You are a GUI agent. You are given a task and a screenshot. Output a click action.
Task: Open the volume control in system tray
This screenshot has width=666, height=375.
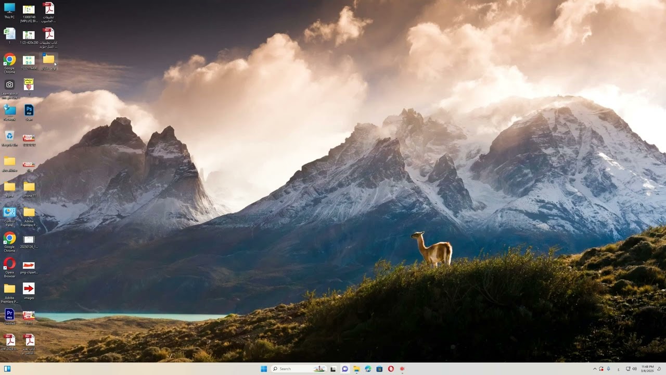point(634,369)
